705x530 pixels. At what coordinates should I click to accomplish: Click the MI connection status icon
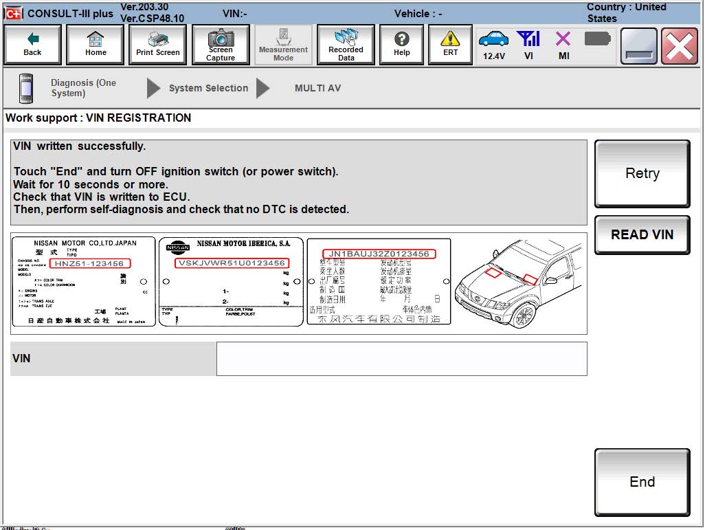[563, 45]
